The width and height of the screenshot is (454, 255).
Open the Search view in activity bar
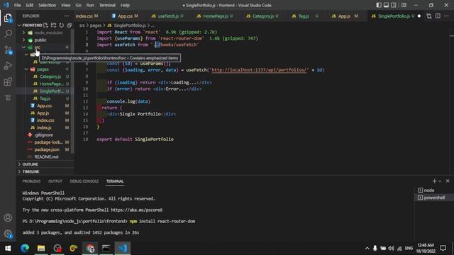tap(8, 34)
